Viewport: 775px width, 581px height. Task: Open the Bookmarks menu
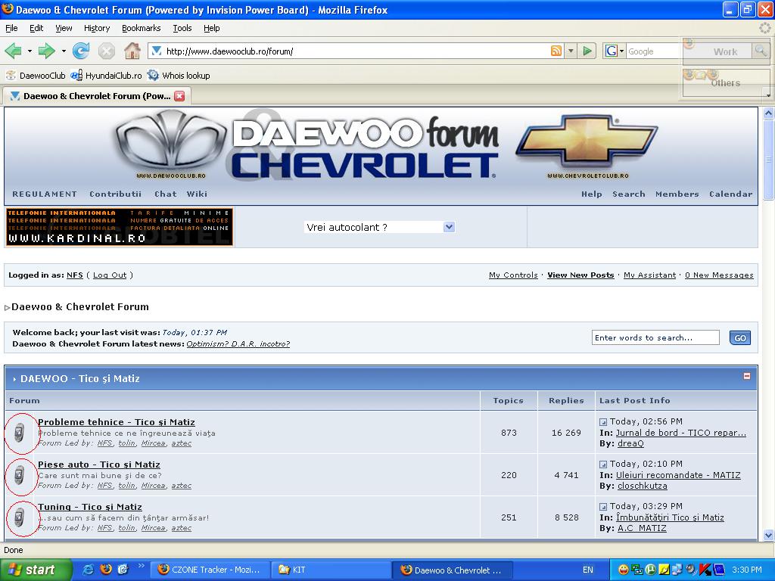click(141, 28)
